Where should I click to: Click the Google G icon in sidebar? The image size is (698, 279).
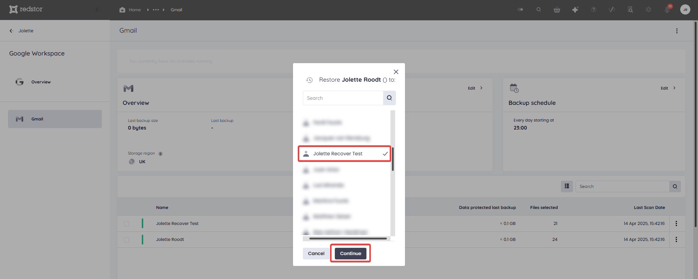coord(20,82)
